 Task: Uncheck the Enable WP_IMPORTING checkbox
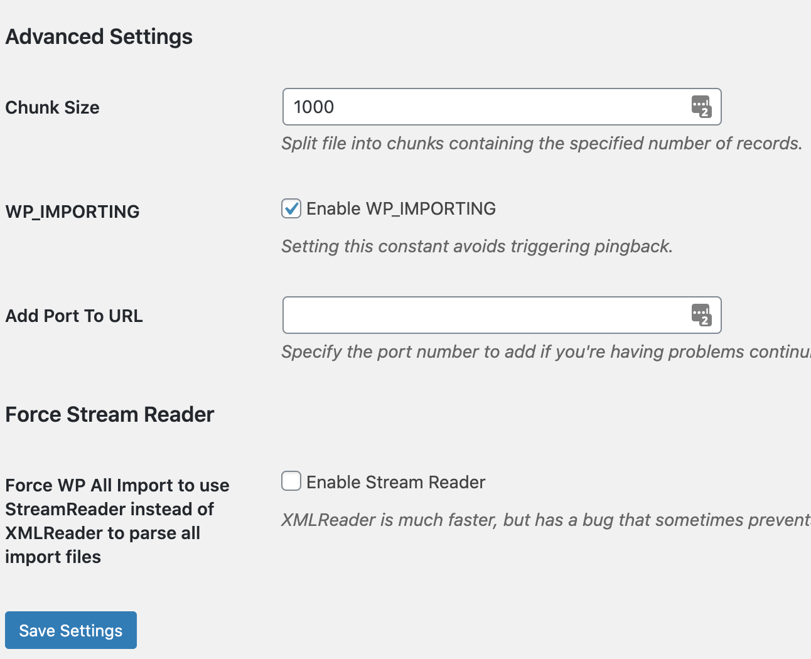tap(291, 208)
